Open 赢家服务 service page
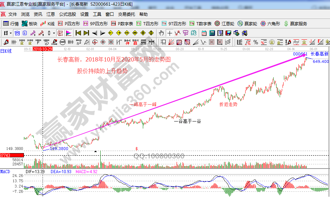330x197 pixels. tap(296, 24)
